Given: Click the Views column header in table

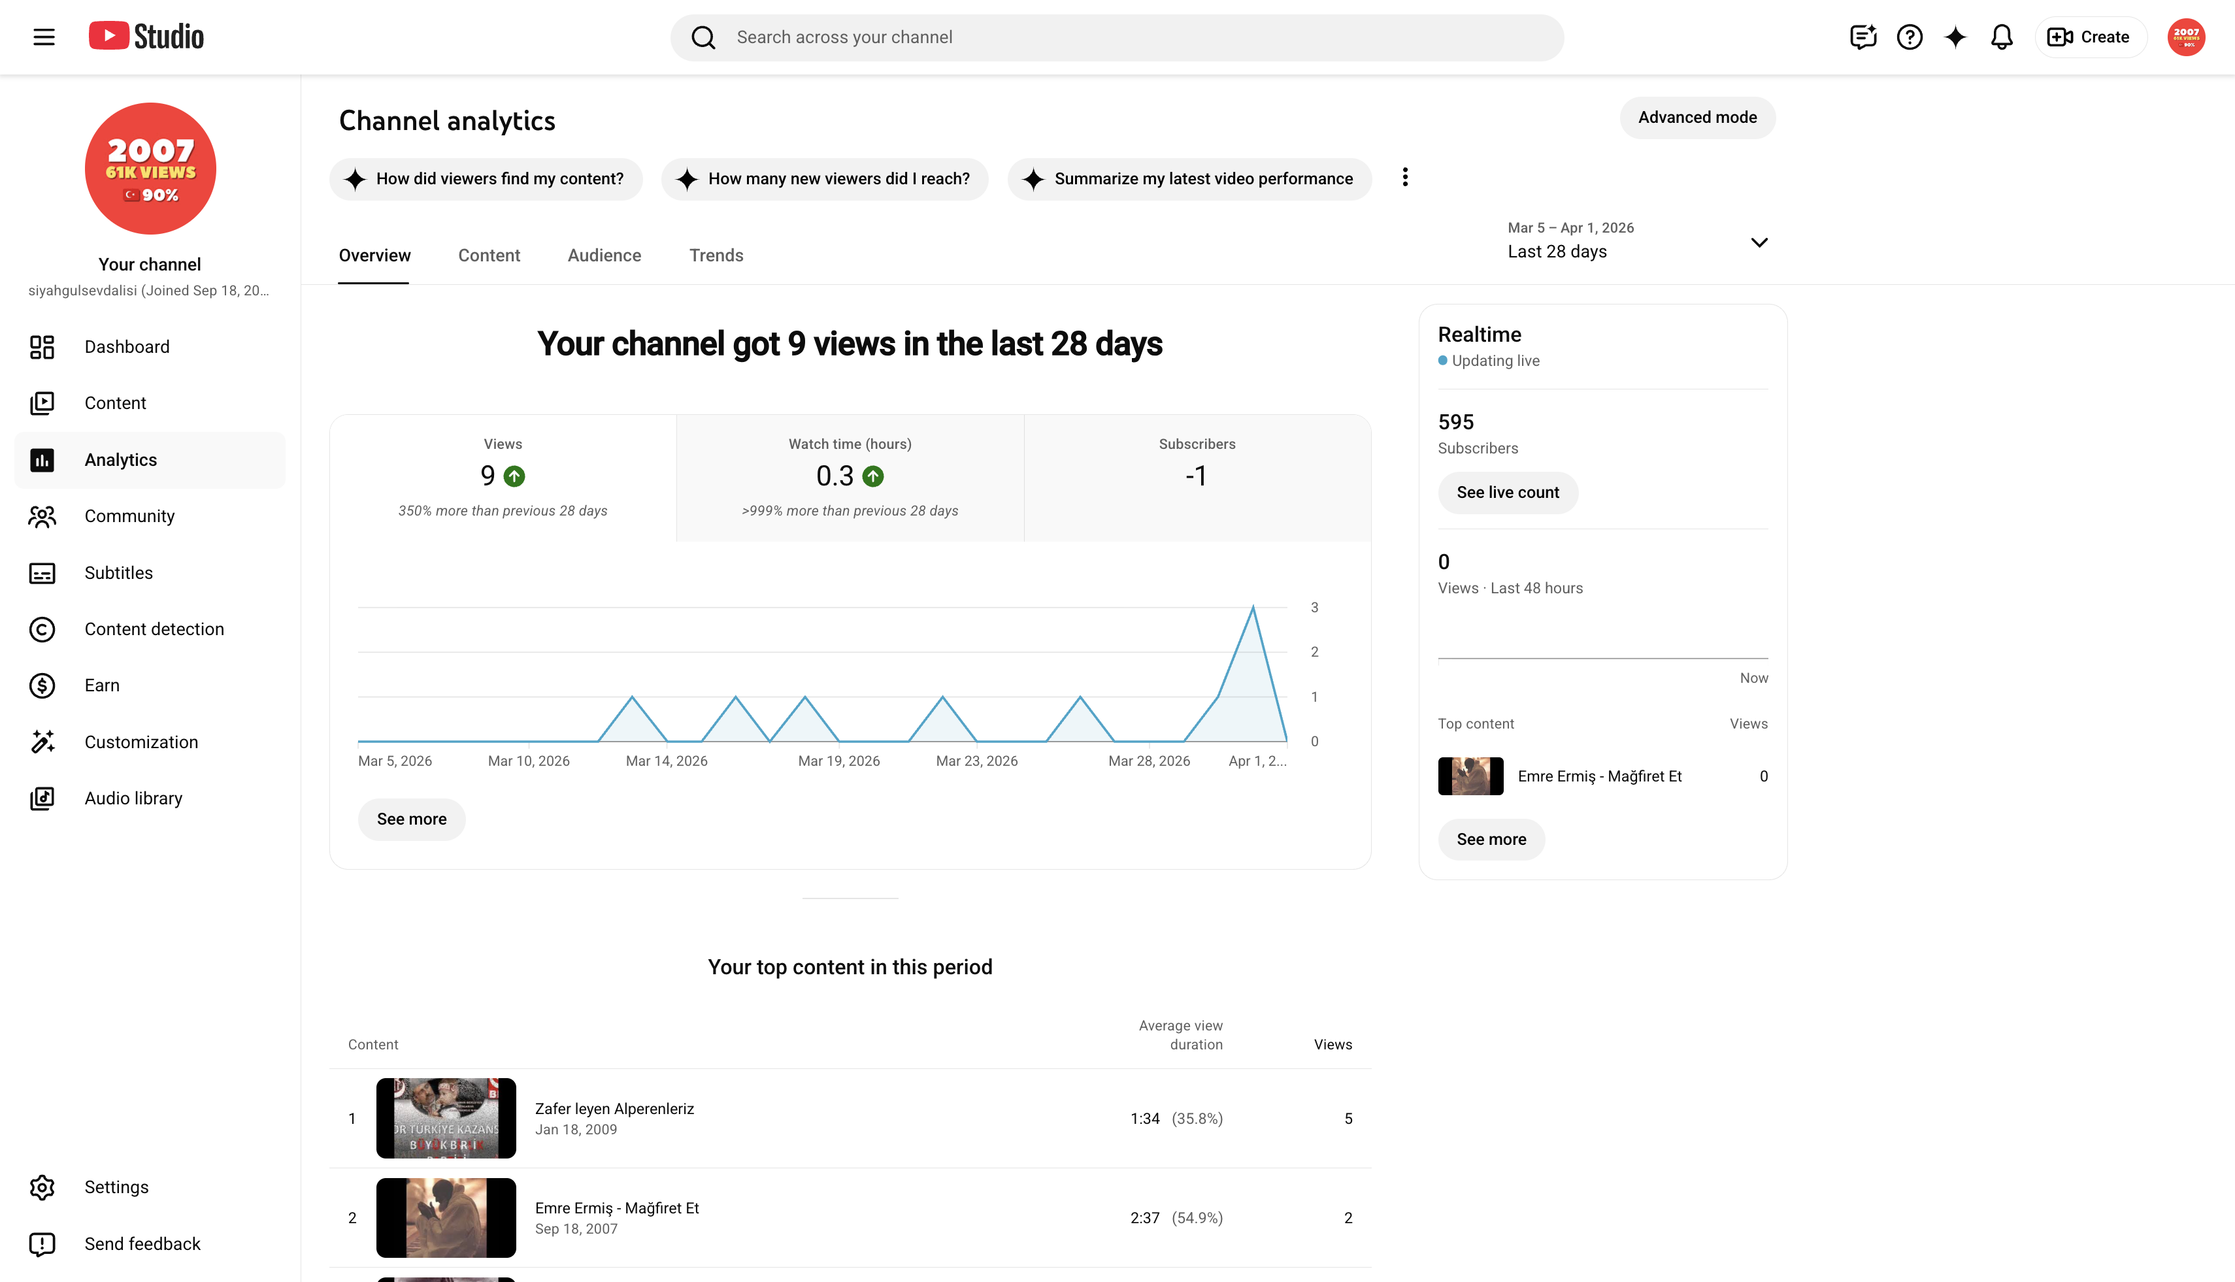Looking at the screenshot, I should [x=1333, y=1044].
